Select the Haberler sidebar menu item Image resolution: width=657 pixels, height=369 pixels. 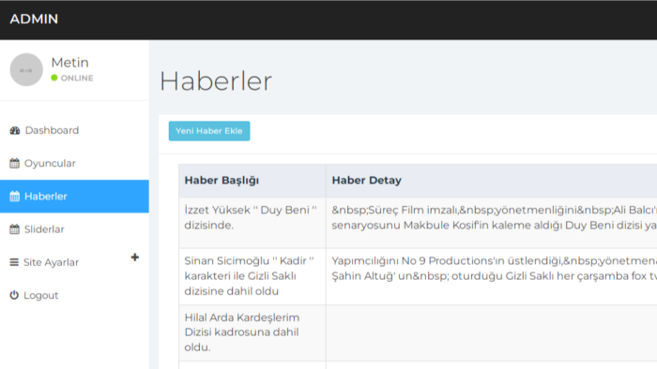click(x=74, y=197)
